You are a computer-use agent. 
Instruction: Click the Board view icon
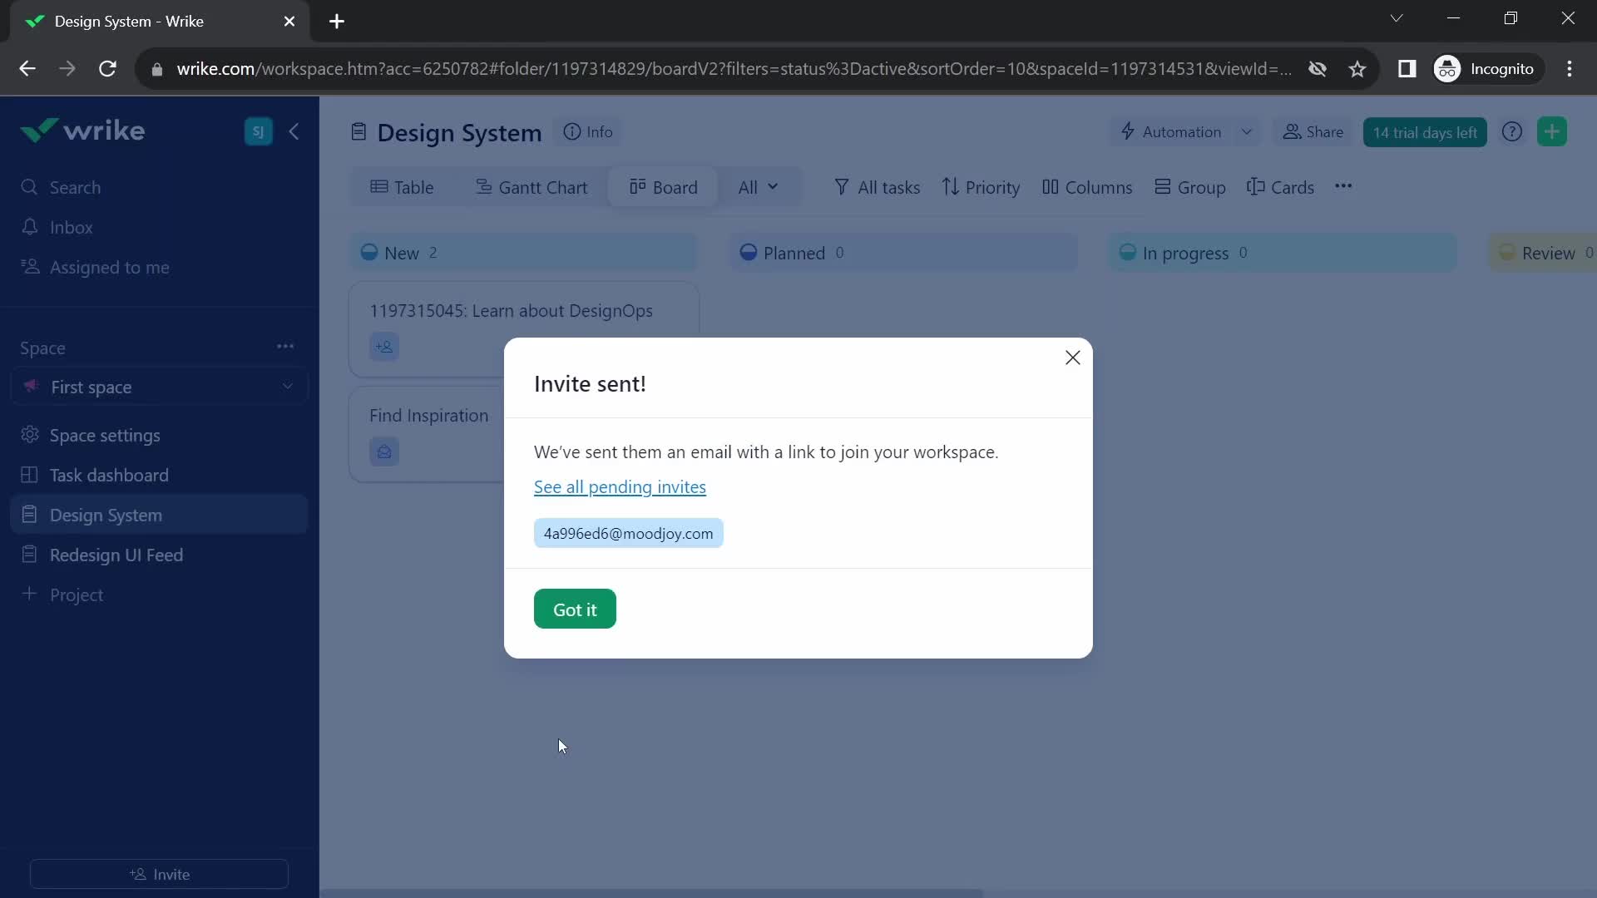(x=637, y=186)
